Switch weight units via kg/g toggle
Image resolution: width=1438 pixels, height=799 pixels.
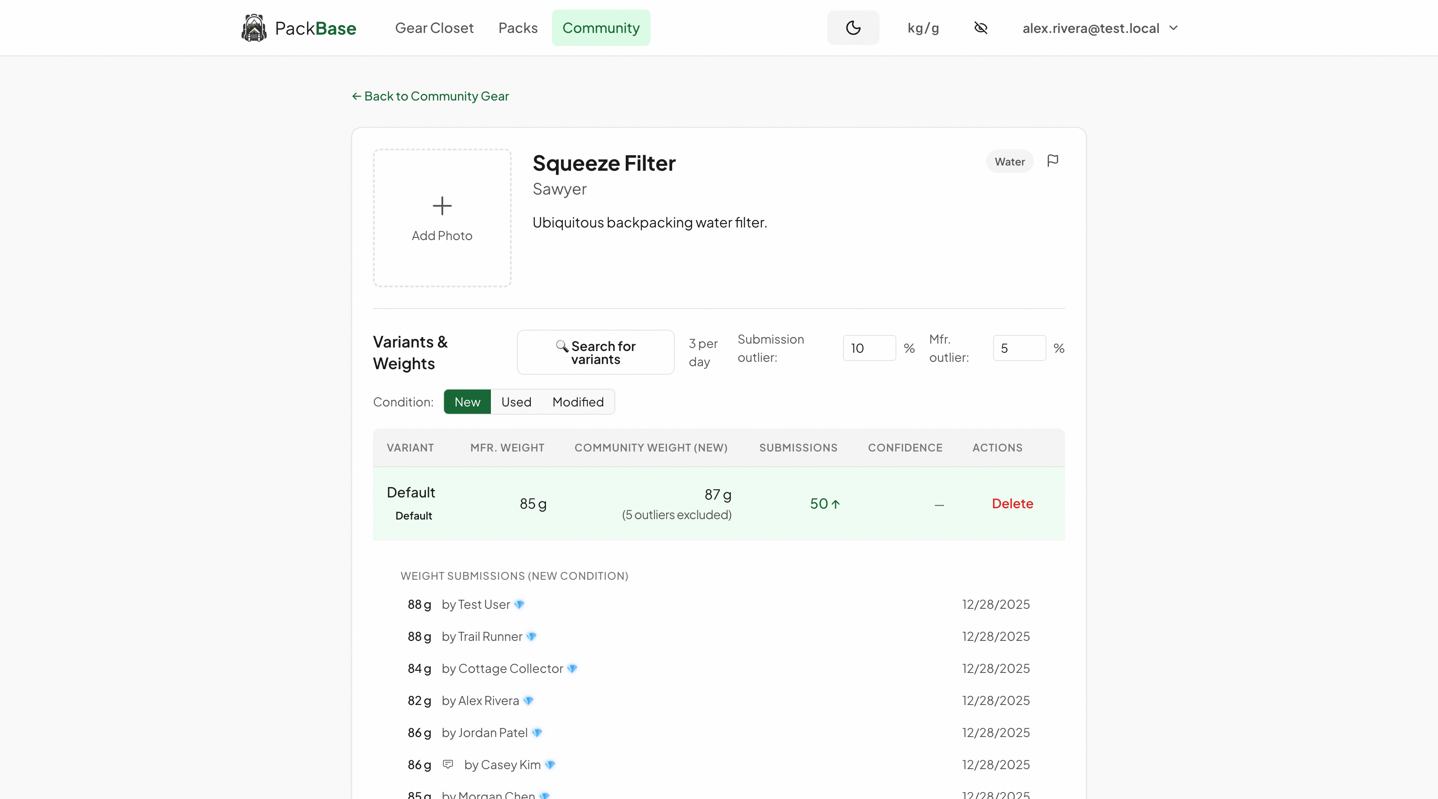pyautogui.click(x=923, y=28)
